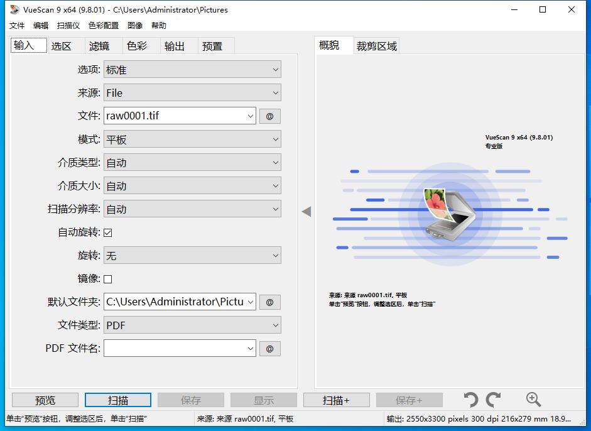Click the @ icon next to PDF file name
The image size is (591, 431).
click(270, 348)
